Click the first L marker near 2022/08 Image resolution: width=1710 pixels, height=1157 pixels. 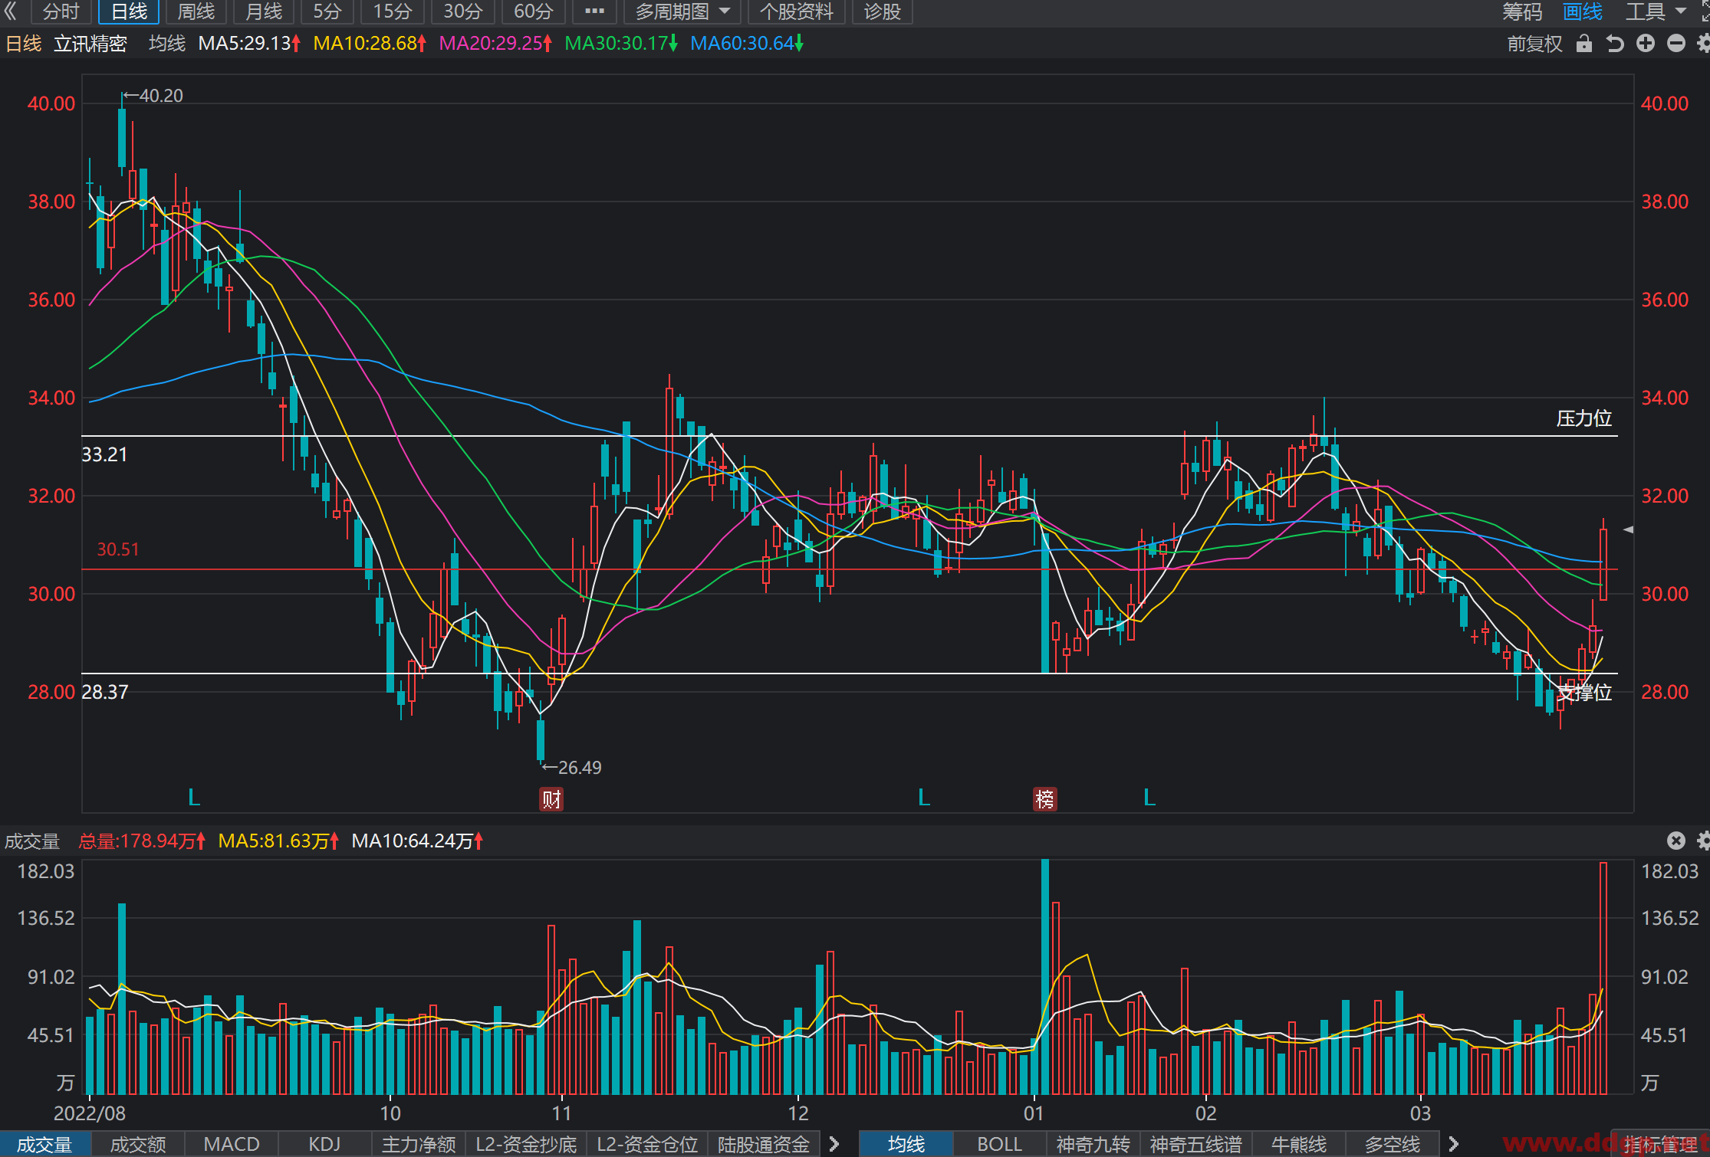point(194,798)
